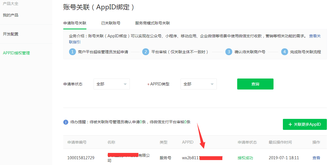Click 关联更多AppID button
Viewport: 328px width, 165px height.
(x=305, y=124)
